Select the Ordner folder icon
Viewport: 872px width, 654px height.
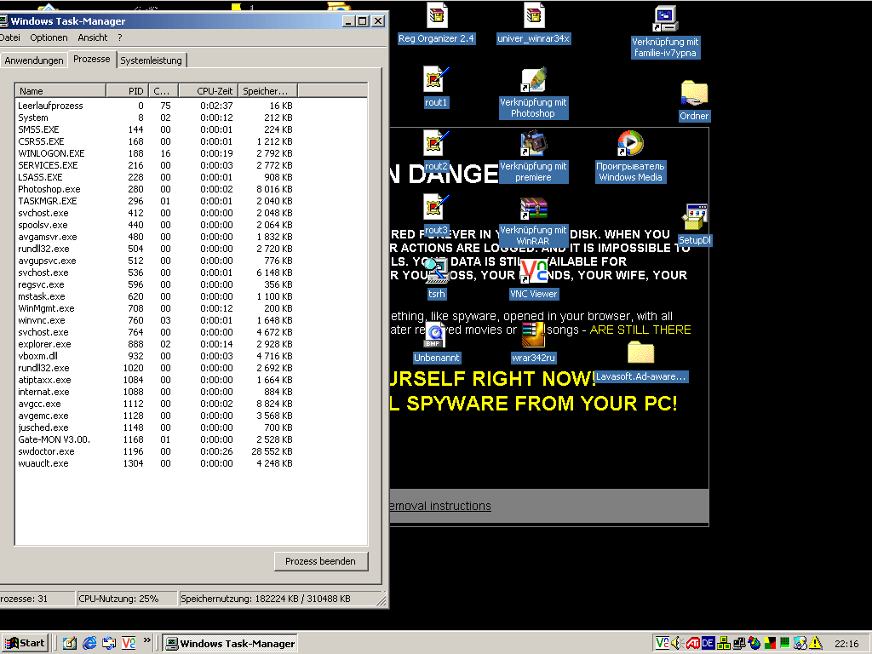pyautogui.click(x=694, y=100)
